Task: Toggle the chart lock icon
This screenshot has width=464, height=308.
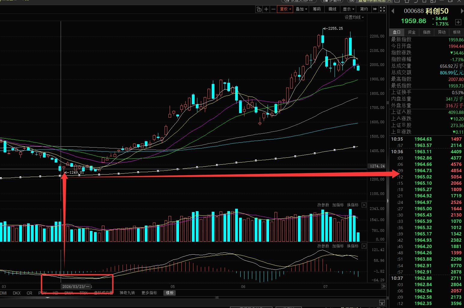Action: coord(259,9)
